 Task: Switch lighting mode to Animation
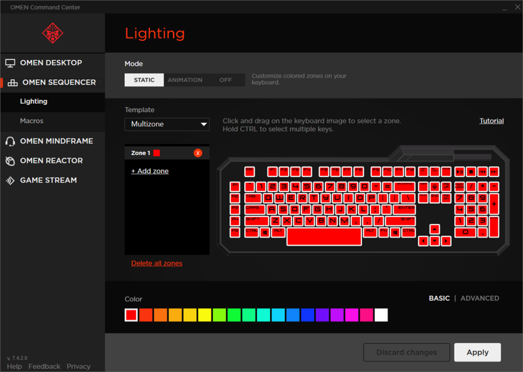185,80
